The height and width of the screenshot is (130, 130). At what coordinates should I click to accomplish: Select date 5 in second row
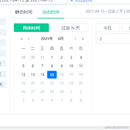coord(23,66)
